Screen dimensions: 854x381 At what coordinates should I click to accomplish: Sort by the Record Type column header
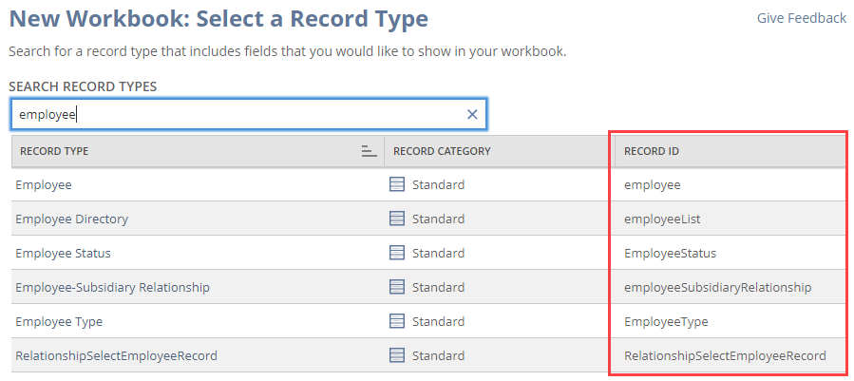point(198,151)
